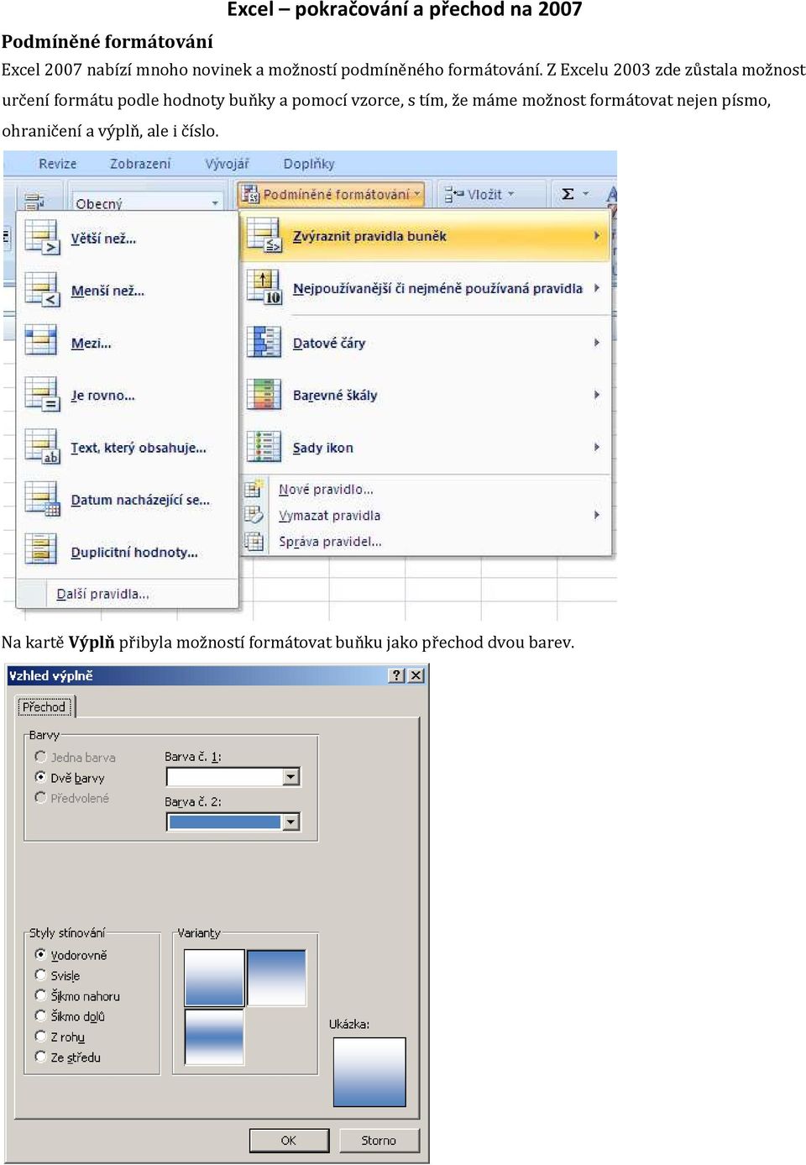Viewport: 806px width, 1165px height.
Task: Select the Dvě barvy radio button
Action: point(40,777)
